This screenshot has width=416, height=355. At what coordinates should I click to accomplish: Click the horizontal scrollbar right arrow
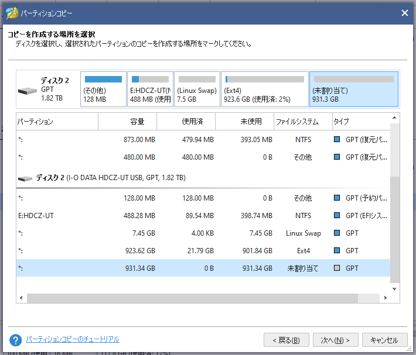(x=386, y=298)
